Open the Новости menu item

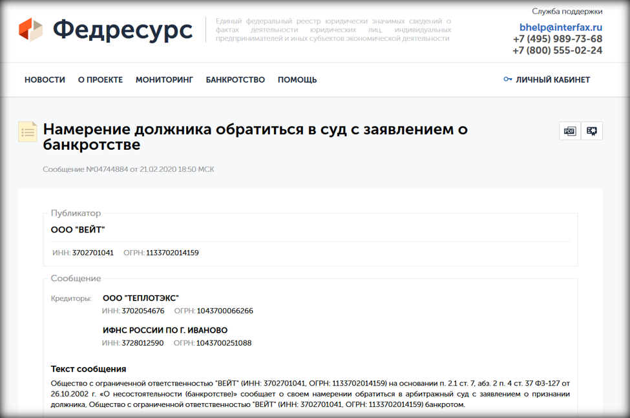click(45, 79)
